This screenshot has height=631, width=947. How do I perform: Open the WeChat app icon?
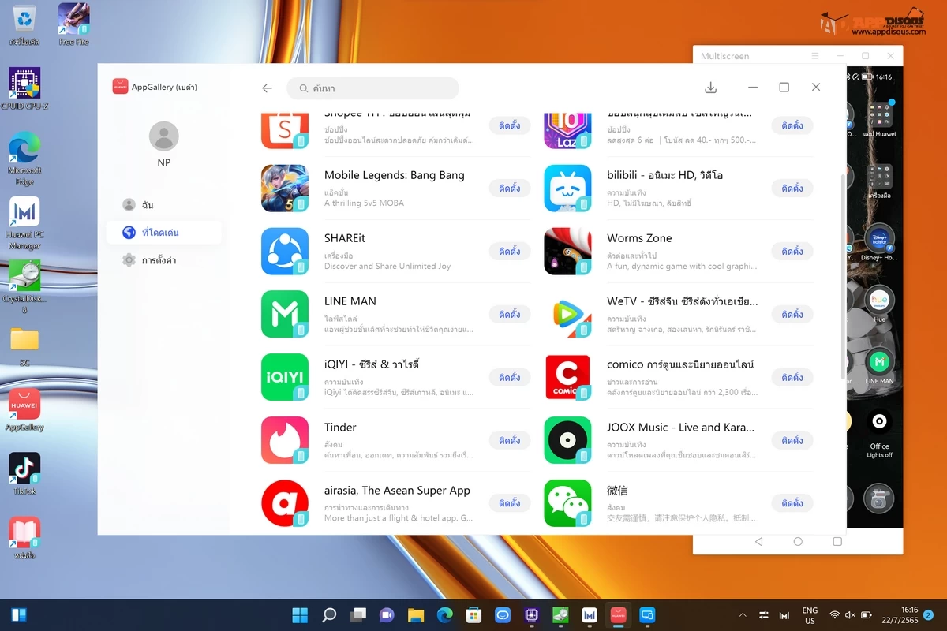point(567,503)
